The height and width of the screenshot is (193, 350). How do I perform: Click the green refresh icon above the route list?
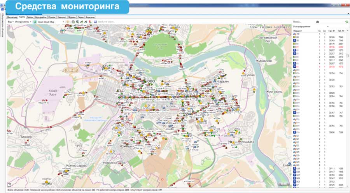(x=346, y=22)
